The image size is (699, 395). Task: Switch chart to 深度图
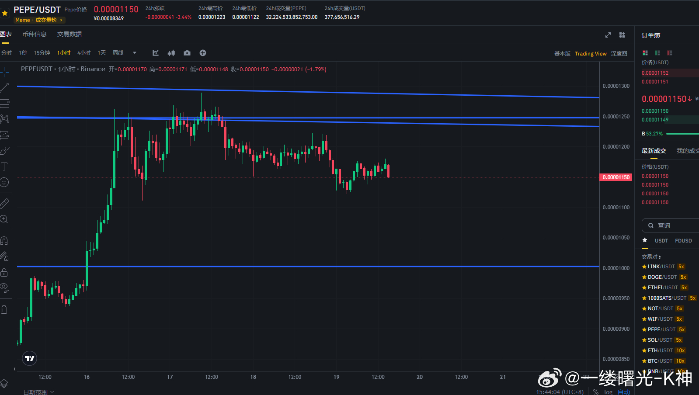point(619,54)
